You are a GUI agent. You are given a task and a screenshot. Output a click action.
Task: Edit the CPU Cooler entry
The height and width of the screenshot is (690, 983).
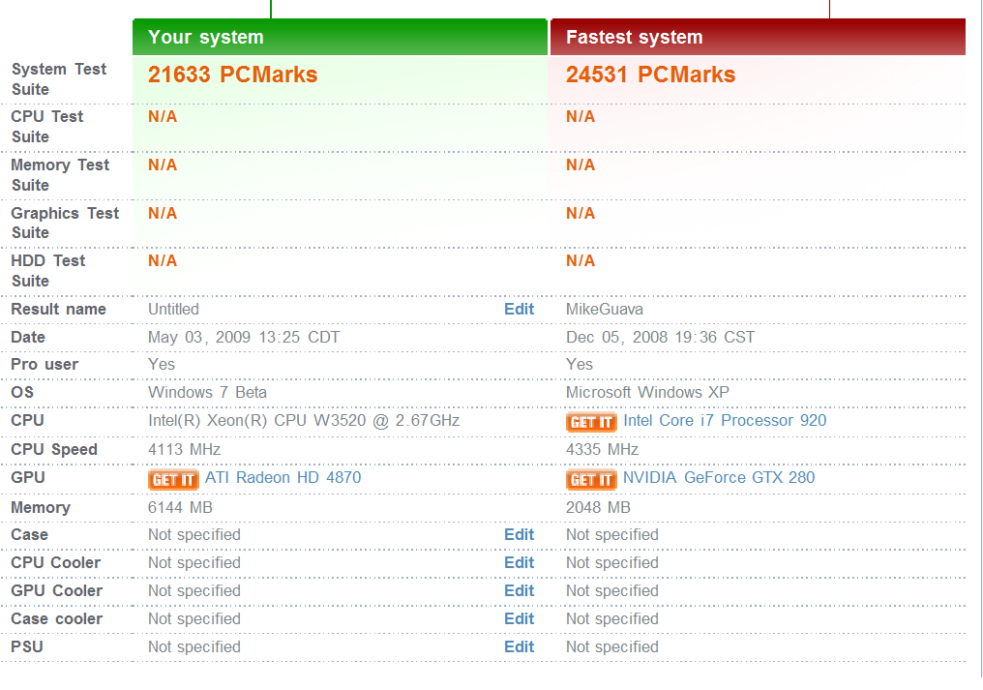(x=520, y=562)
